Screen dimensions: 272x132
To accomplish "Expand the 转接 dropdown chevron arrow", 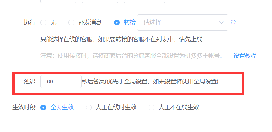I will pyautogui.click(x=221, y=23).
